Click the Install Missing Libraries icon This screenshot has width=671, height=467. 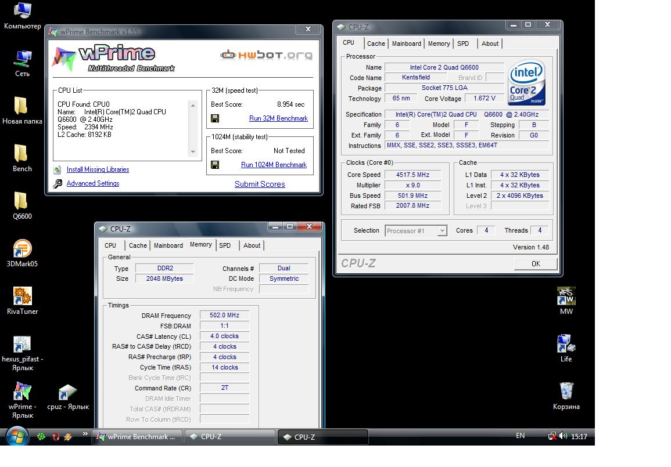(x=58, y=169)
